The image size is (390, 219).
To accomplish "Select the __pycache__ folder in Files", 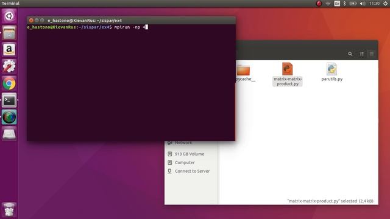I will [244, 72].
